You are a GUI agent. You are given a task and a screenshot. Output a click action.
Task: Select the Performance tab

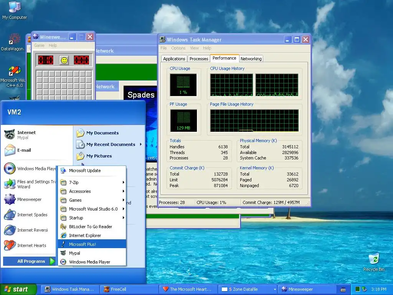coord(224,58)
